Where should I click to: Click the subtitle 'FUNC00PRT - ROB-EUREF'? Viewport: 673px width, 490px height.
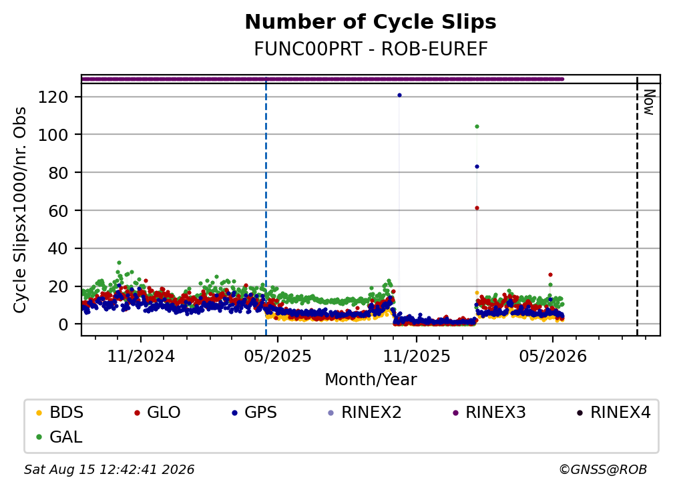pyautogui.click(x=371, y=49)
